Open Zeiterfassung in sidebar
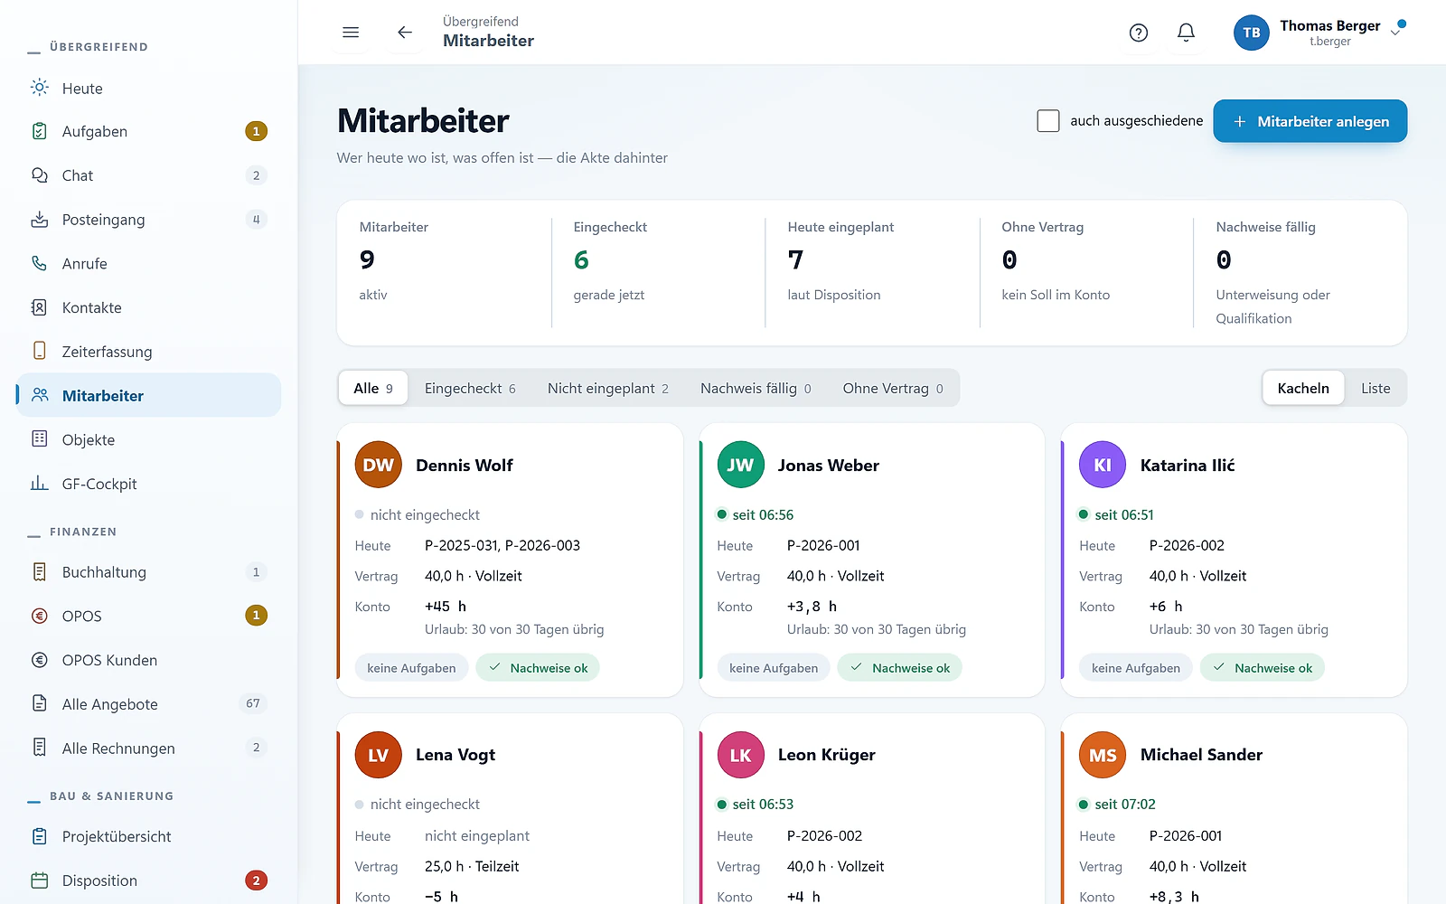The image size is (1446, 904). click(x=149, y=352)
